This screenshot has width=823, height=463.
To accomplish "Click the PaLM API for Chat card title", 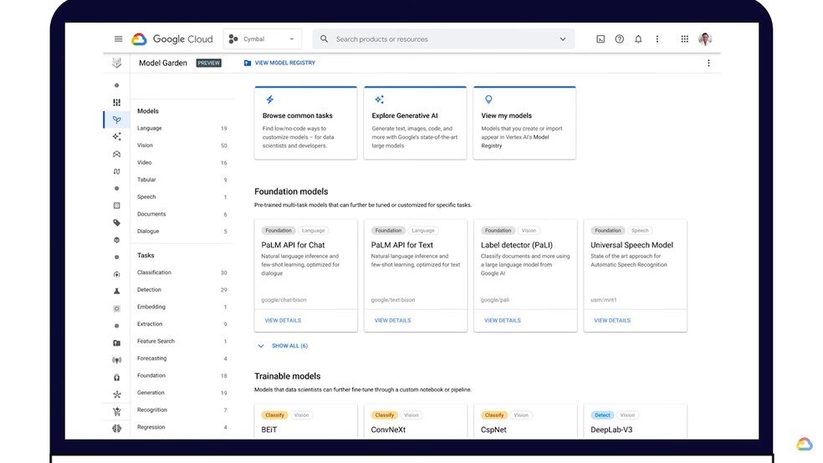I will click(x=293, y=245).
